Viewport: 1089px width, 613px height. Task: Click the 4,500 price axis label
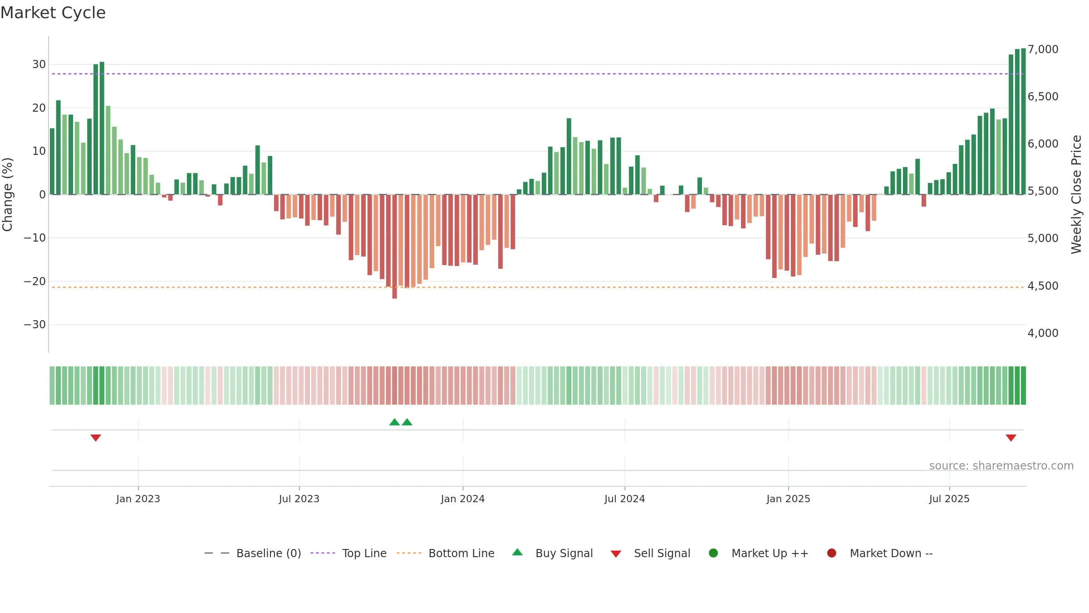1043,286
